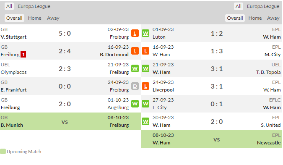Click the W badge beside L. City
The image size is (283, 165).
pos(145,104)
